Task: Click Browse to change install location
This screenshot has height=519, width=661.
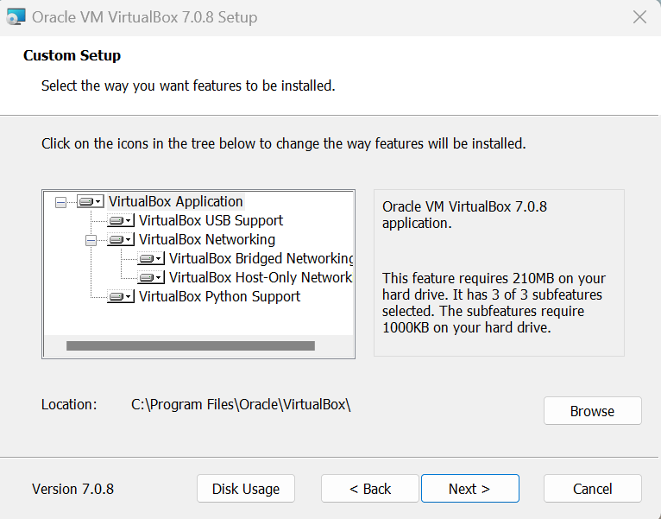Action: tap(593, 410)
